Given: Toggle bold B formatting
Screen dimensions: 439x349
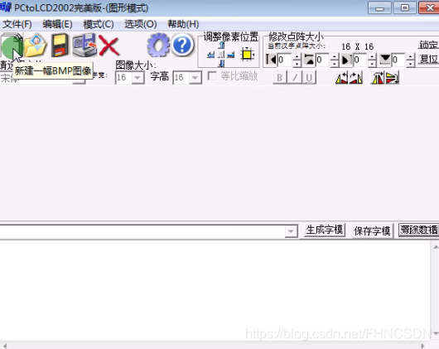Looking at the screenshot, I should (280, 78).
